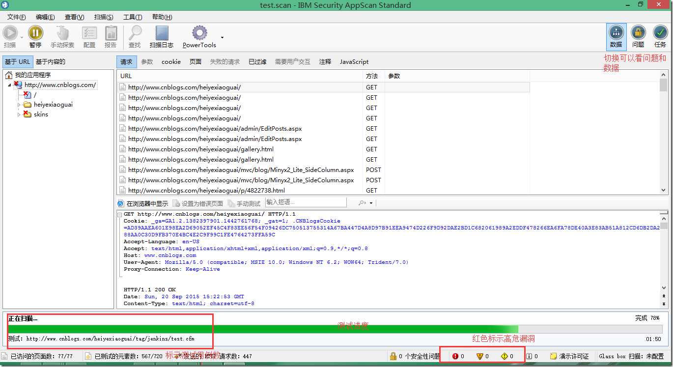673x367 pixels.
Task: Select the p/4822738.html request row
Action: (x=323, y=191)
